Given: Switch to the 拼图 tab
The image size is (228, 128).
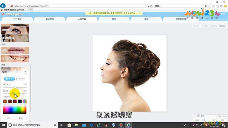Looking at the screenshot, I should [x=114, y=19].
